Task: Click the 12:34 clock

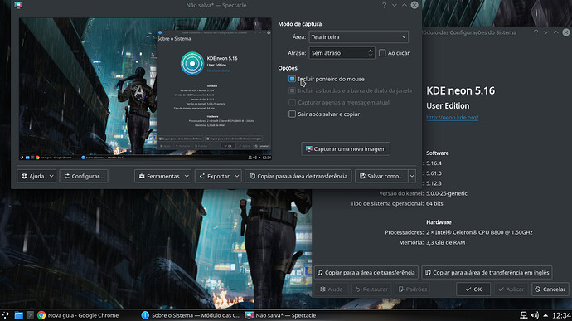Action: point(561,315)
